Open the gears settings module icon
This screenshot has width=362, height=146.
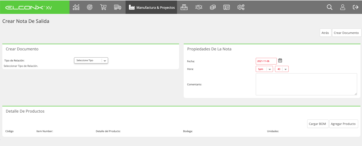pyautogui.click(x=241, y=7)
